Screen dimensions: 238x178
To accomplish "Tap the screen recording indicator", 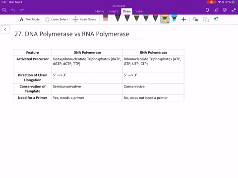I will pyautogui.click(x=211, y=2).
